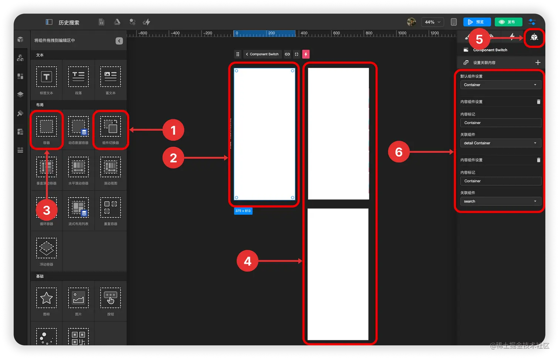Screen dimensions: 559x359
Task: Choose the 水平滚动容器 horizontal scroll container
Action: (78, 170)
